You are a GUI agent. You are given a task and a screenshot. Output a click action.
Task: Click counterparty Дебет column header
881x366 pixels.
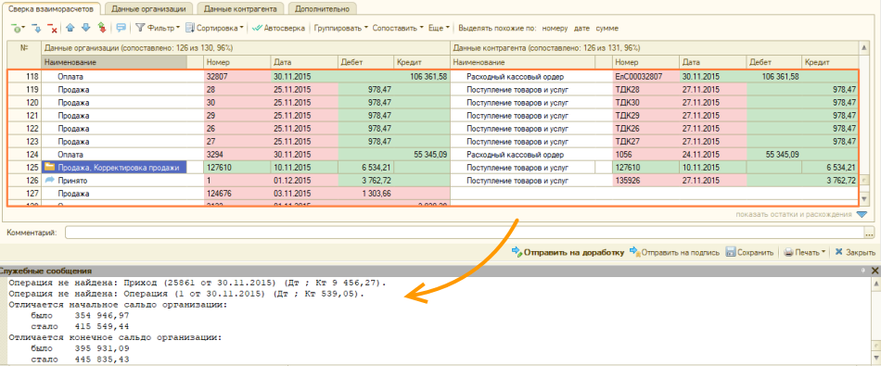773,62
